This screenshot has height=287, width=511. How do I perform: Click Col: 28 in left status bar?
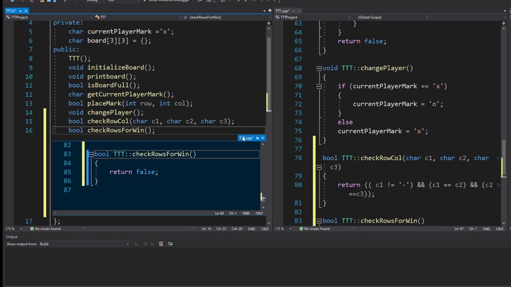(237, 229)
